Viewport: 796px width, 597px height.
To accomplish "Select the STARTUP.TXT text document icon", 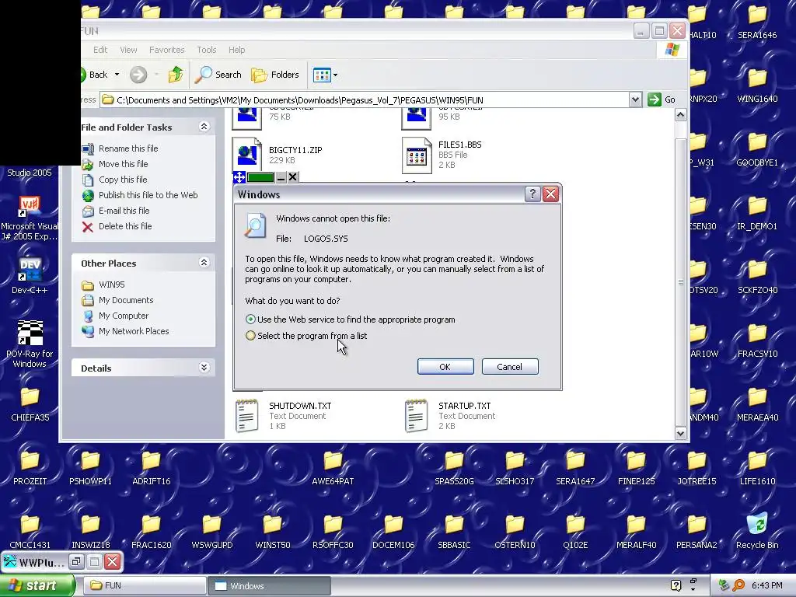I will click(x=417, y=416).
